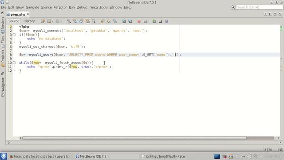Open the Source menu
284x160 pixels.
pyautogui.click(x=46, y=7)
